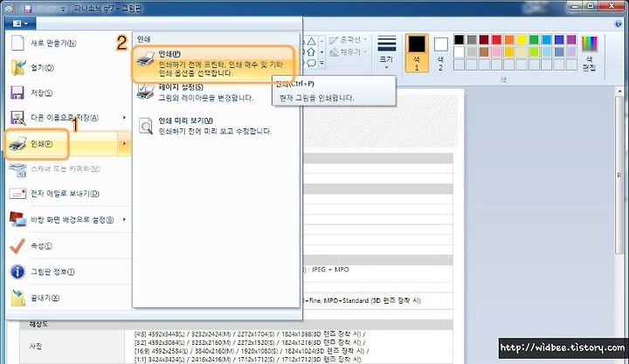Pick the light gray color swatch
629x364 pixels.
point(472,52)
